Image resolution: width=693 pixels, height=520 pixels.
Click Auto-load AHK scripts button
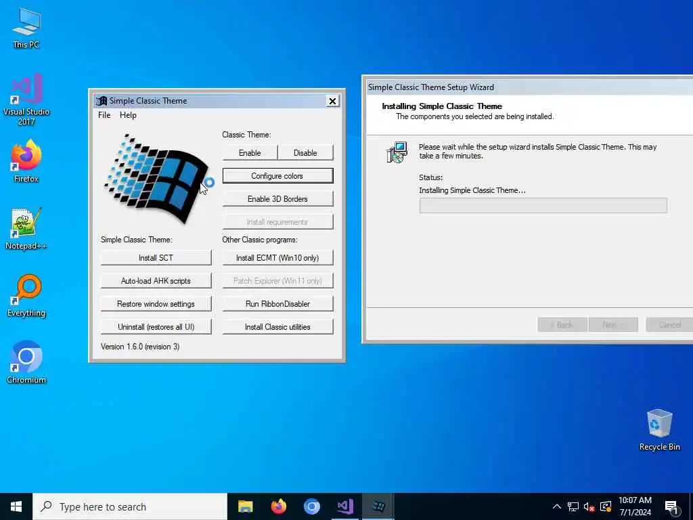[156, 281]
